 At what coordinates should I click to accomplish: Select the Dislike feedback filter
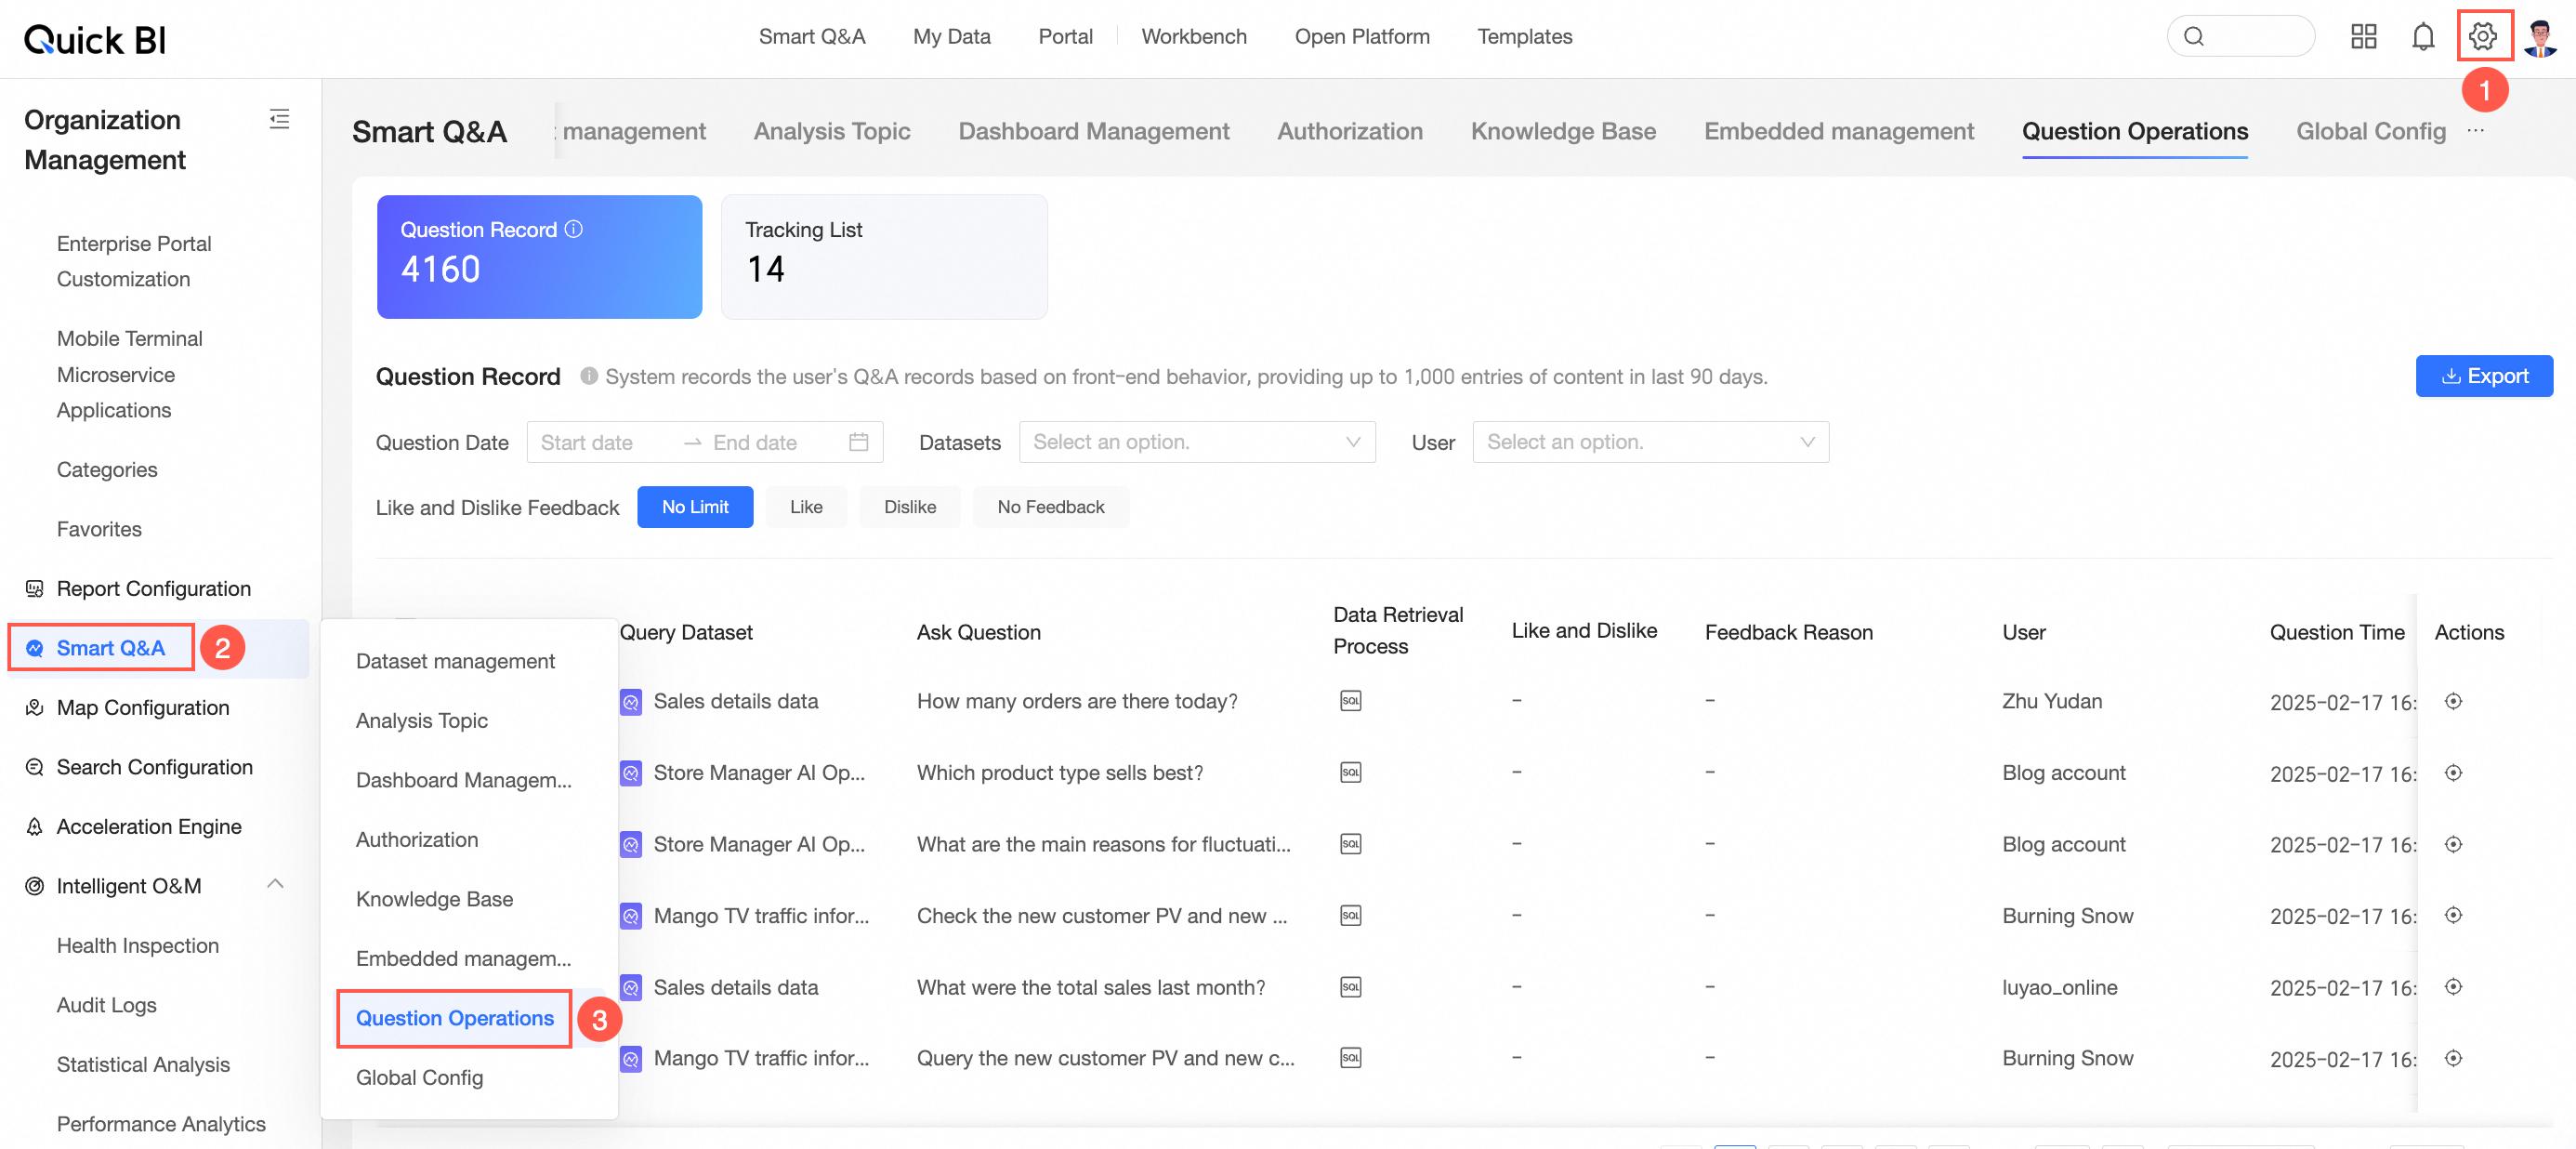tap(909, 507)
